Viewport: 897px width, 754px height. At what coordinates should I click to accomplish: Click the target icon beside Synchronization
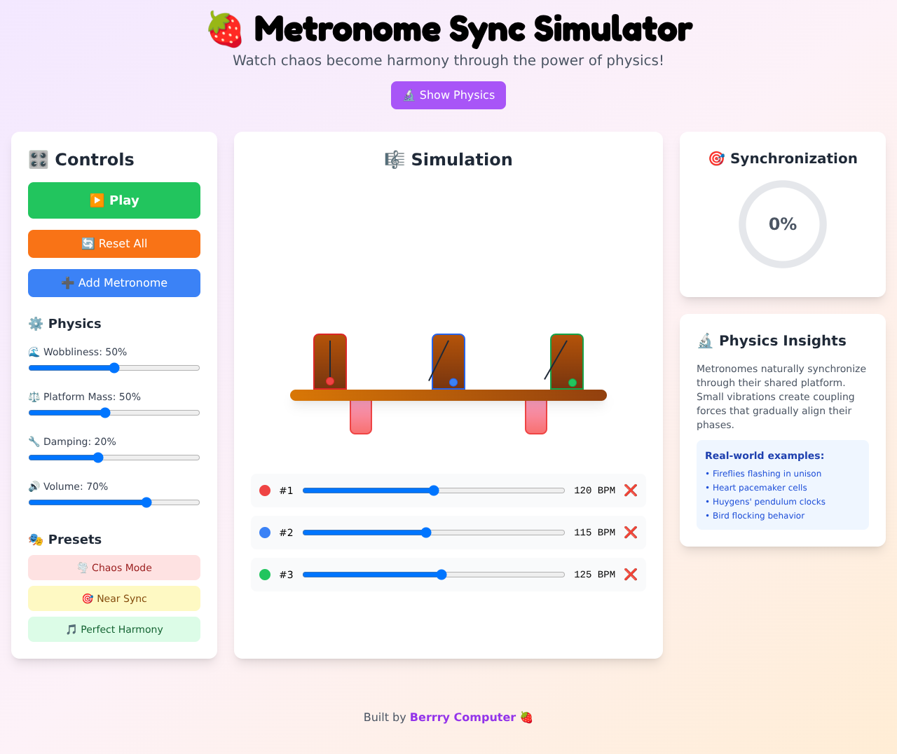click(x=715, y=158)
